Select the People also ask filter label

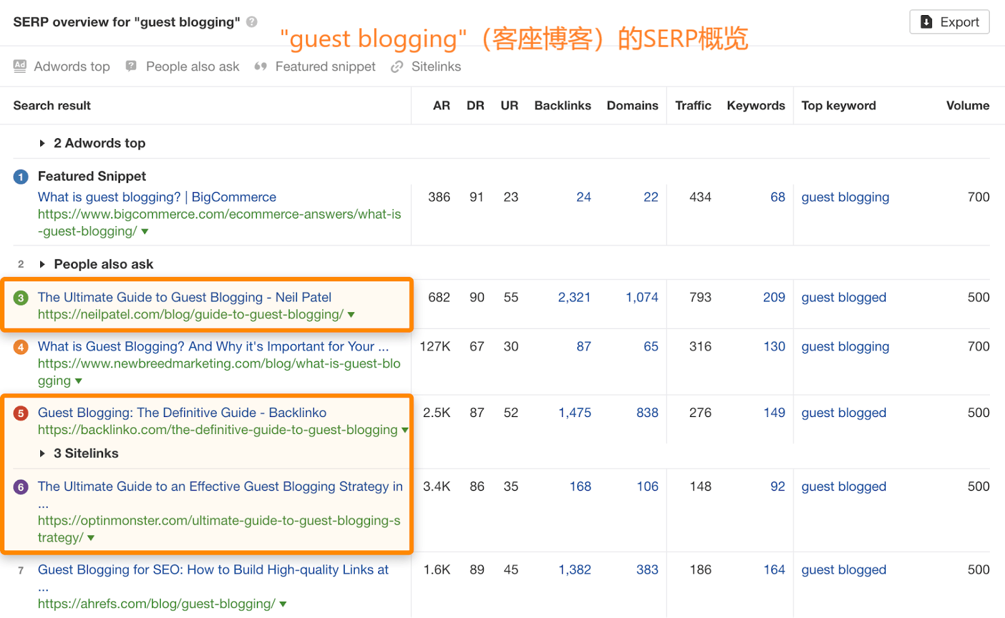193,67
